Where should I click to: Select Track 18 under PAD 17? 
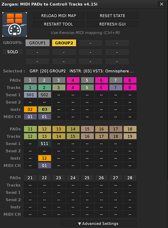point(116,136)
